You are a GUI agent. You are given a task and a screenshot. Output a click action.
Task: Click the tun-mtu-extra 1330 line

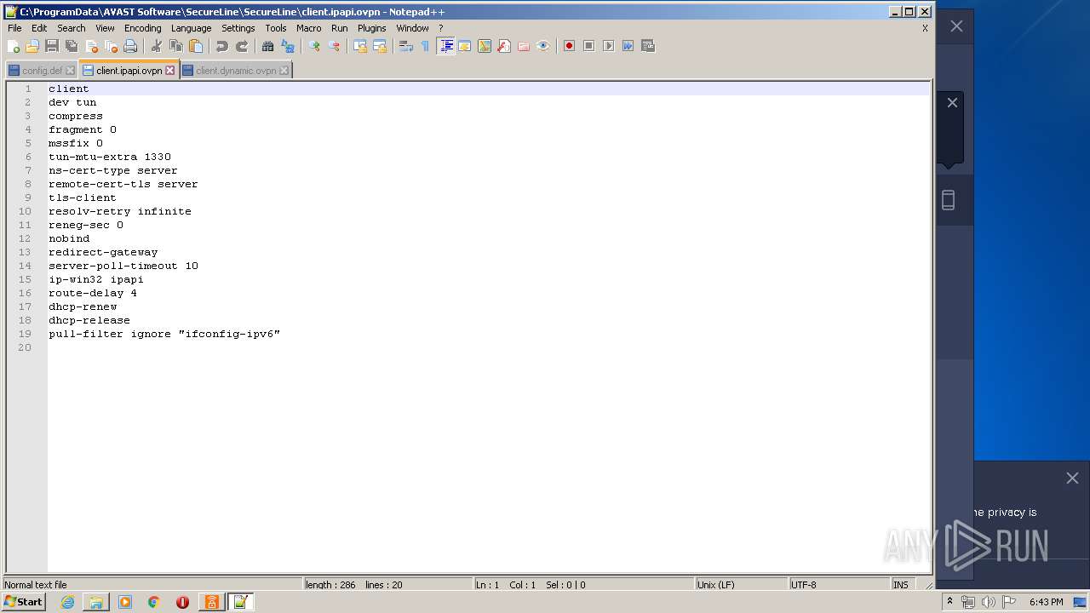point(110,157)
